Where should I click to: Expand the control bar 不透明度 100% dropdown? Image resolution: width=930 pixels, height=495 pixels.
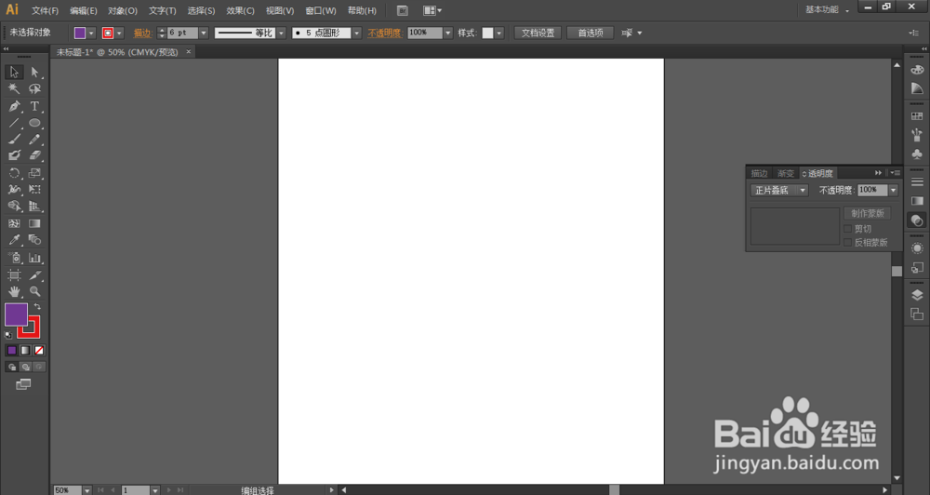(448, 33)
